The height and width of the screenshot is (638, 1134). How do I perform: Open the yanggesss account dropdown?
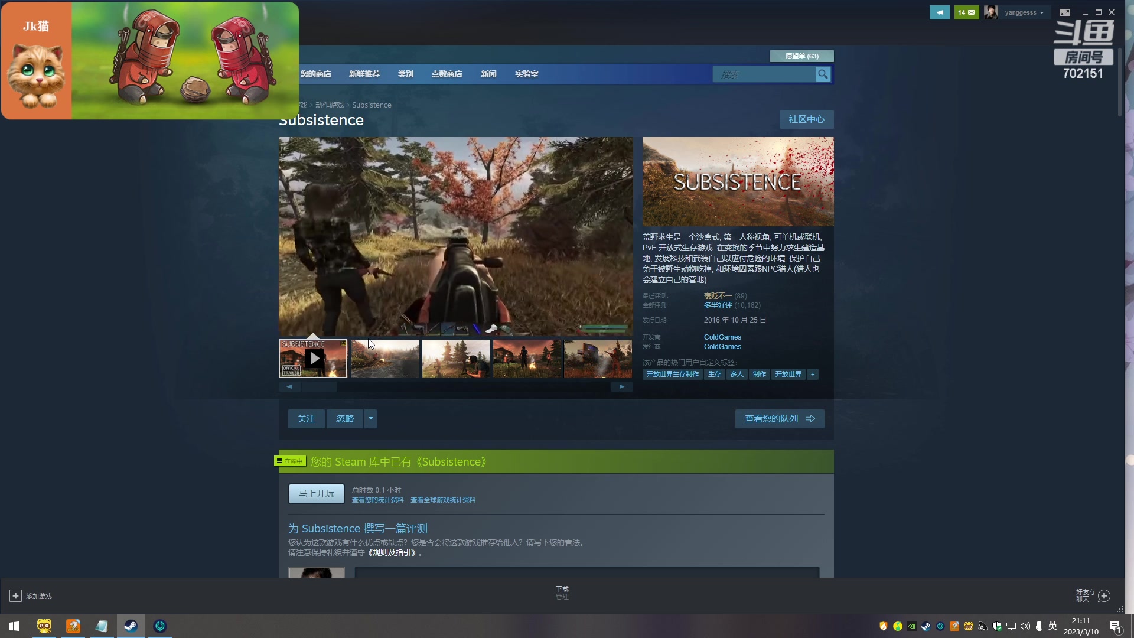point(1024,12)
